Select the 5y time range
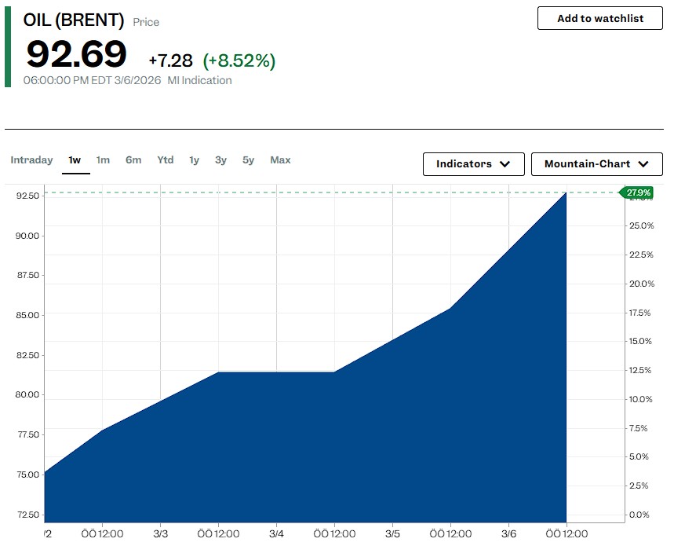The width and height of the screenshot is (674, 557). tap(249, 160)
